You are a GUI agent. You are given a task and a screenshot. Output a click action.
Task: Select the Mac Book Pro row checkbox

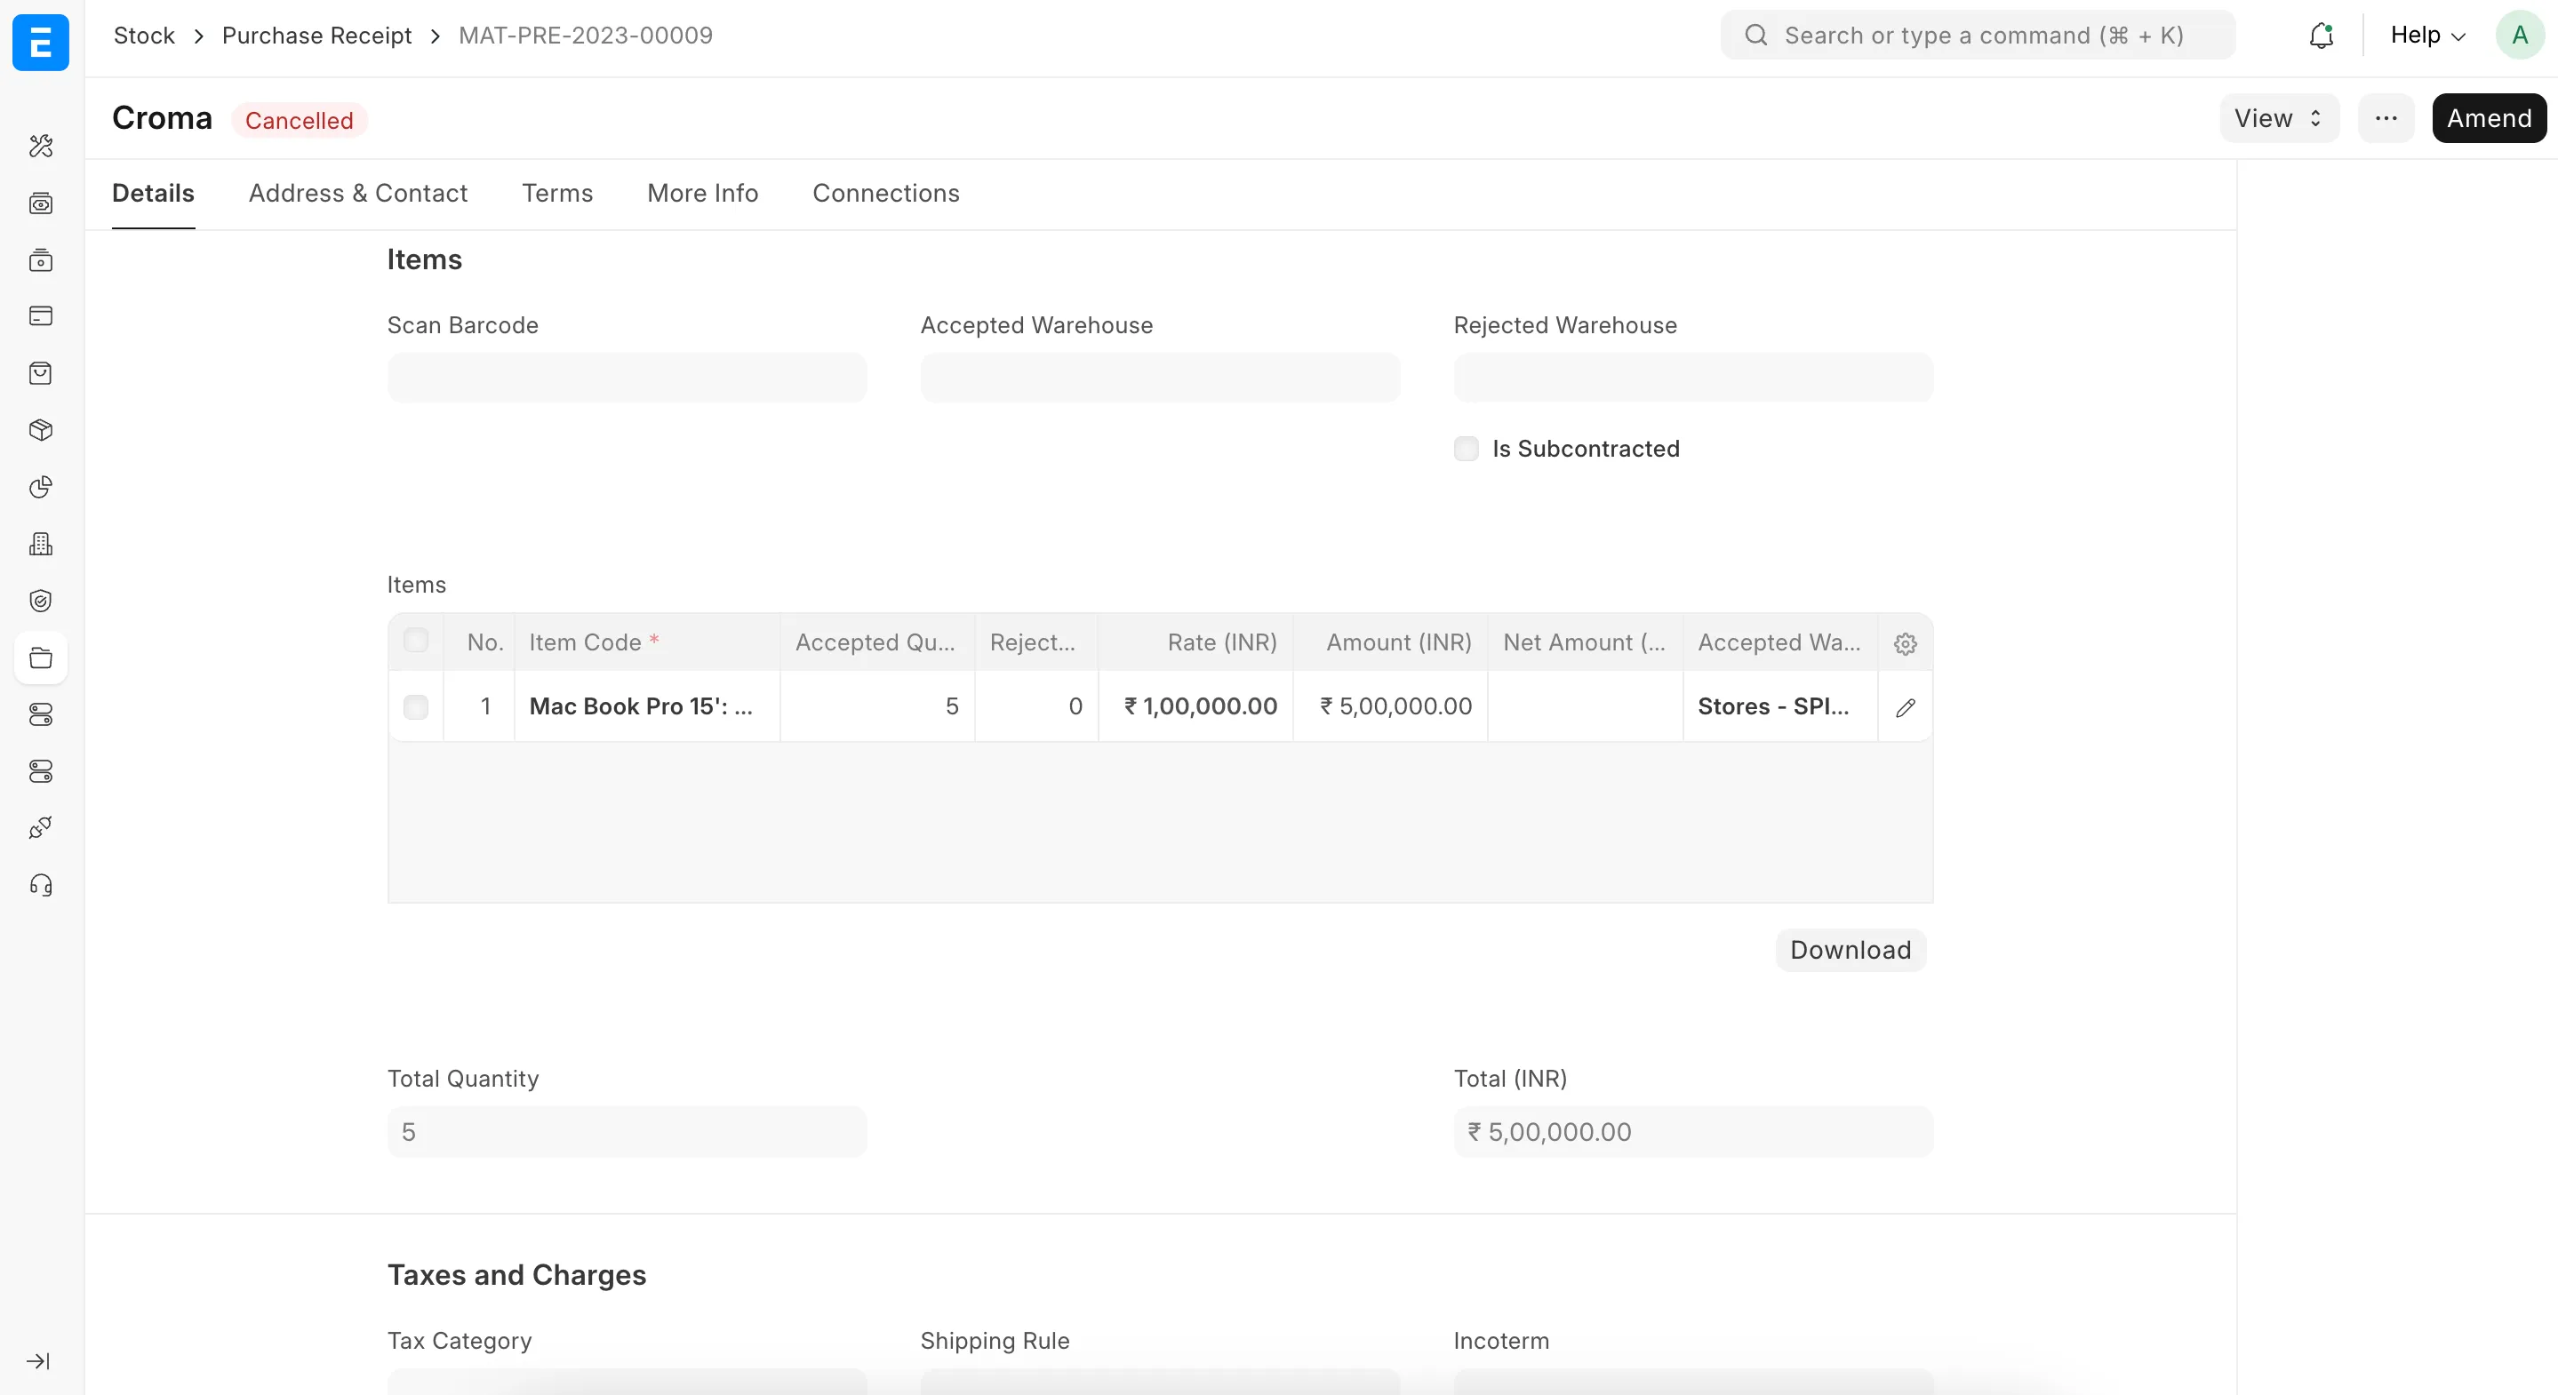pos(415,707)
